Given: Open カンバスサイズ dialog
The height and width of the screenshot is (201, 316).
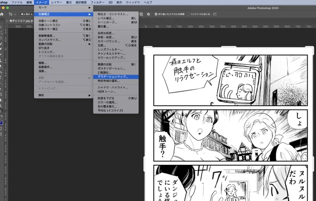Looking at the screenshot, I should click(x=64, y=40).
